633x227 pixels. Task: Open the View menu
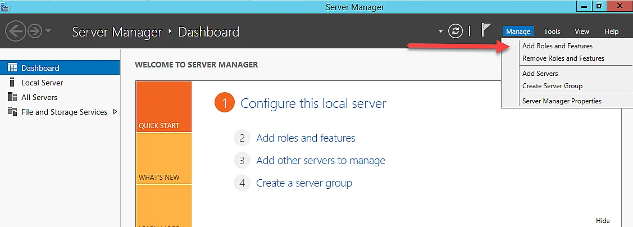tap(582, 31)
